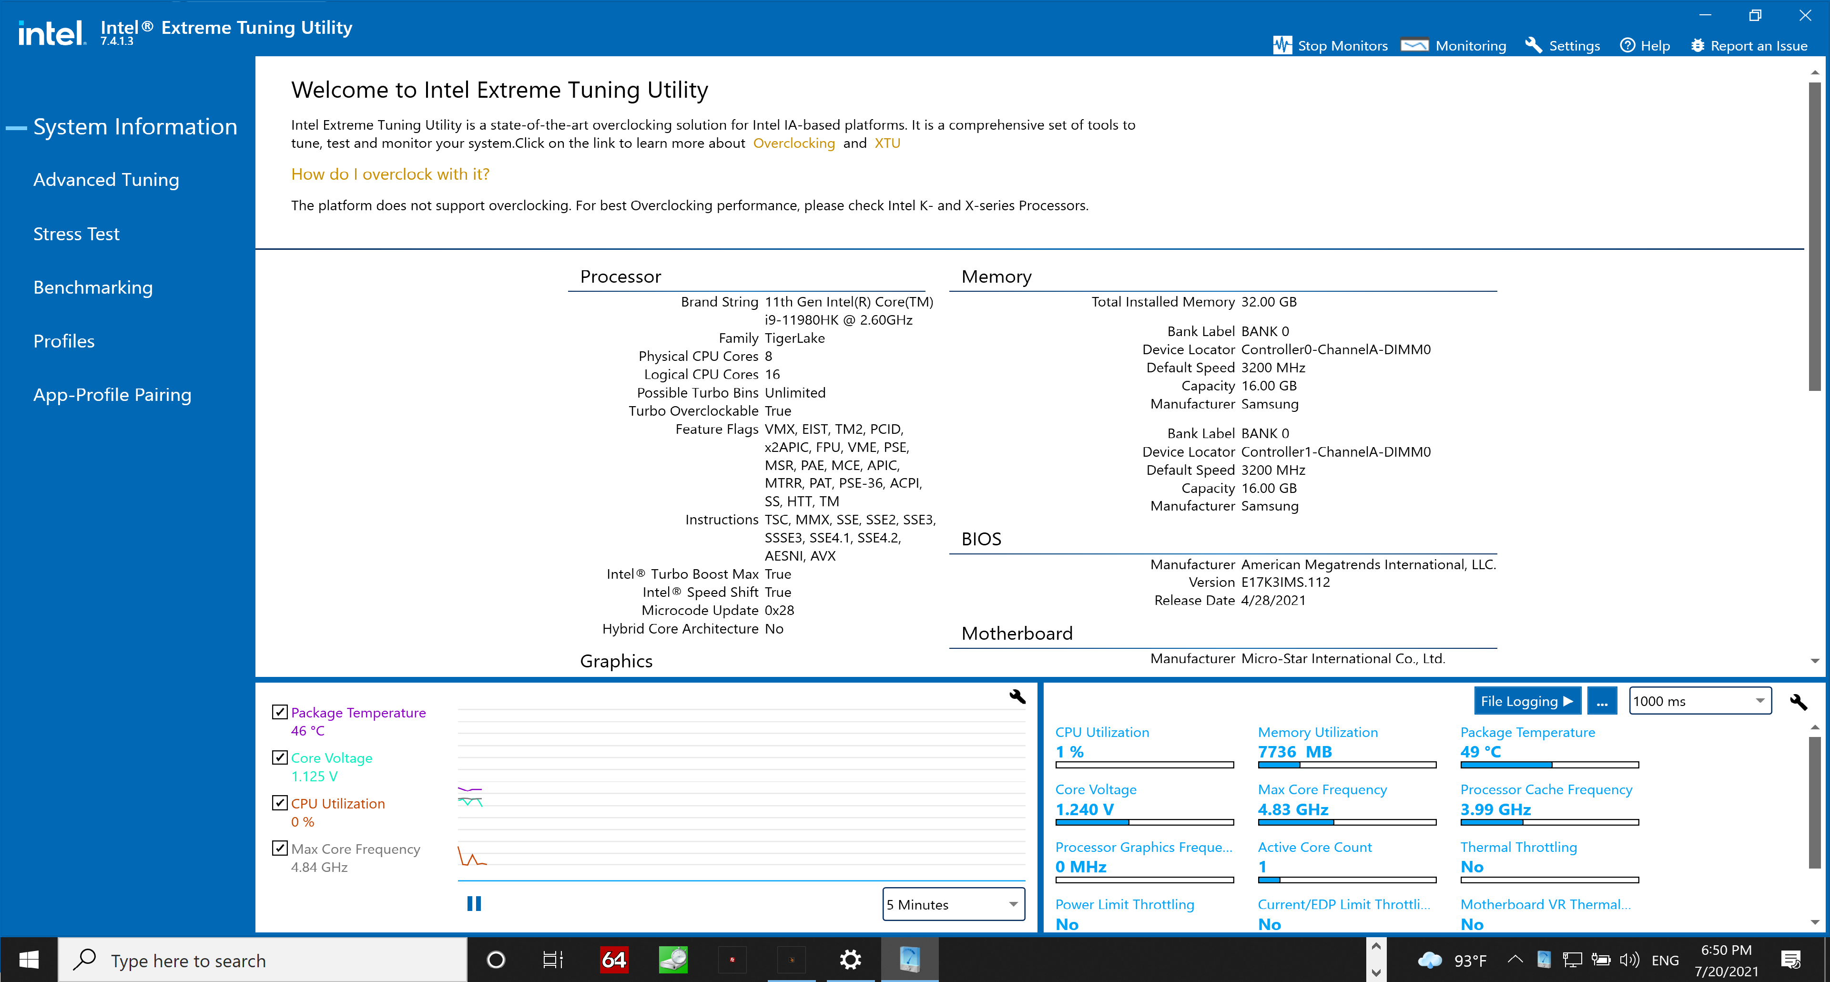The width and height of the screenshot is (1830, 982).
Task: Uncheck the Max Core Frequency graph checkbox
Action: coord(280,848)
